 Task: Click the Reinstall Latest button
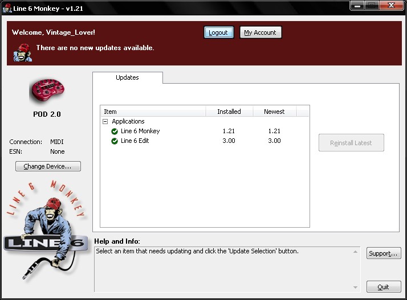tap(351, 143)
